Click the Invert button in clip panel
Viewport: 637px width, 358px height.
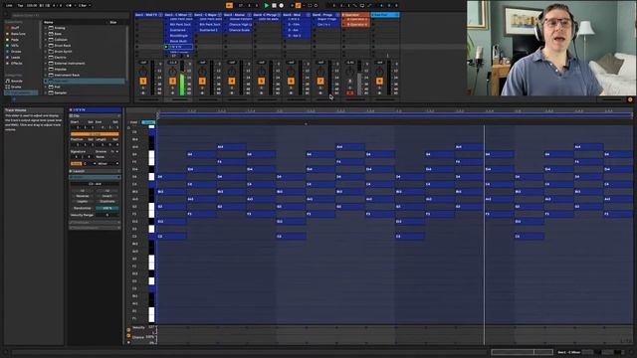coord(107,196)
